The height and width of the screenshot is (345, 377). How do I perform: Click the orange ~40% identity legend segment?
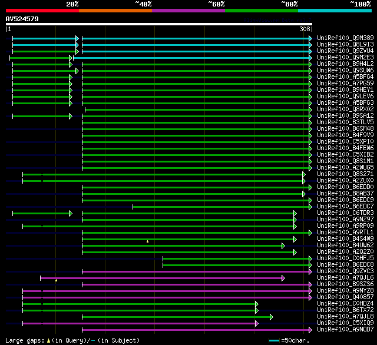(115, 11)
